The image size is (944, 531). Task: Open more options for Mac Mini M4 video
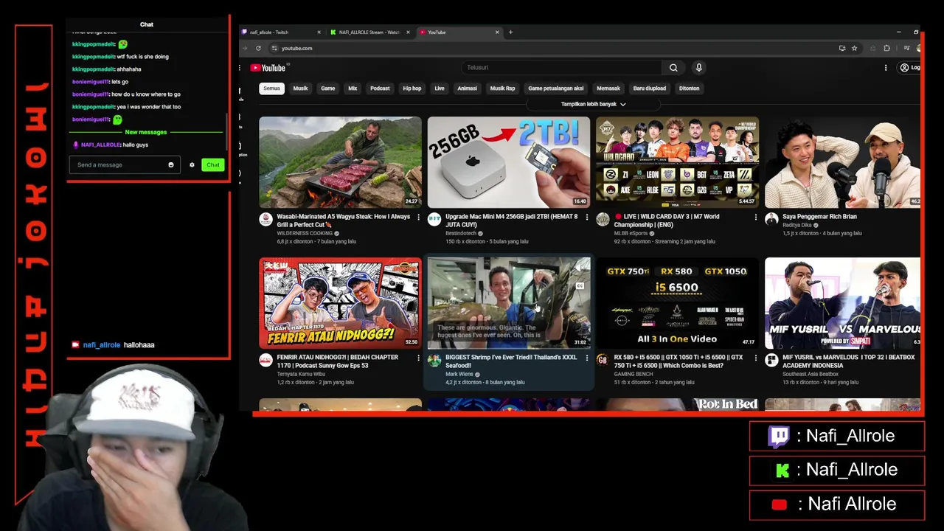click(587, 218)
